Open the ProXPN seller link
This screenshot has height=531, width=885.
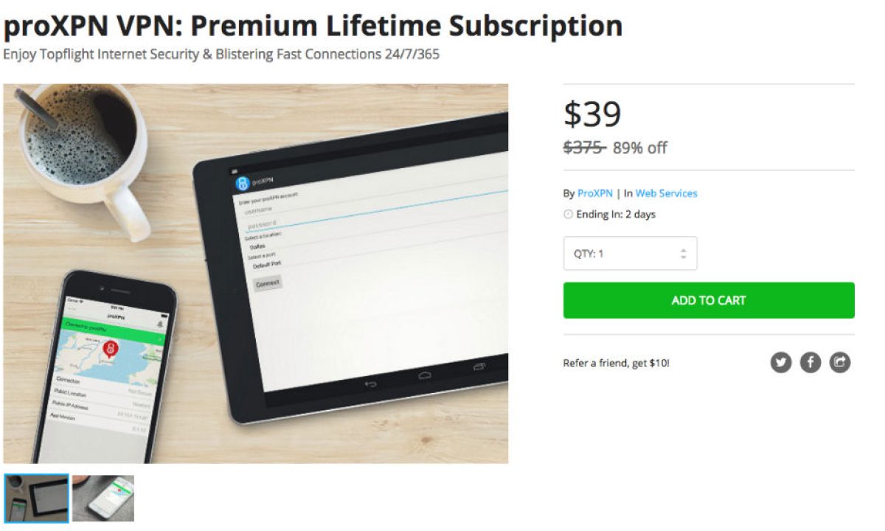[x=595, y=193]
